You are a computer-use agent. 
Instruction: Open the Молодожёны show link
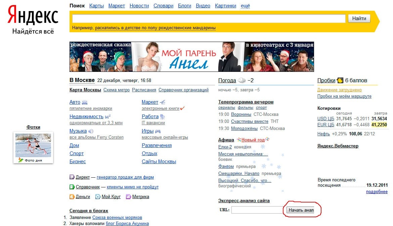245,129
